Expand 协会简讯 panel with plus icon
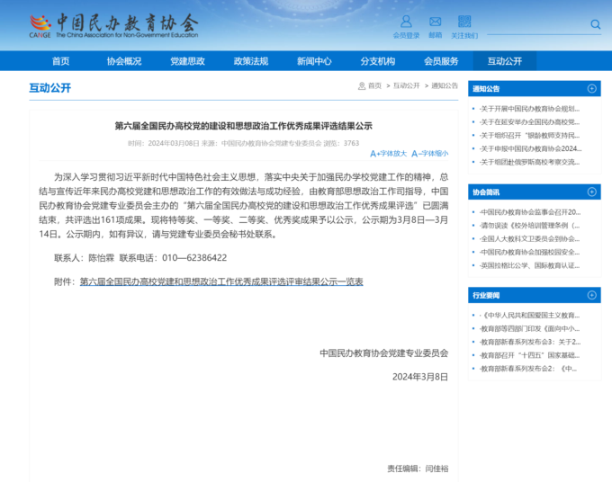612x482 pixels. [591, 192]
